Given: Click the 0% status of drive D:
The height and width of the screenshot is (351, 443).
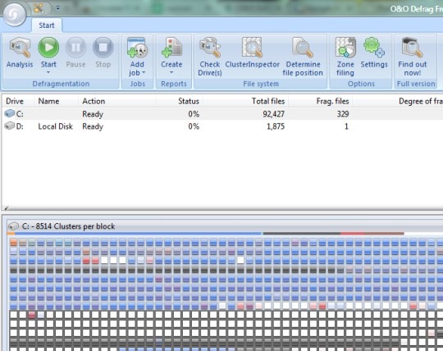Looking at the screenshot, I should (194, 126).
